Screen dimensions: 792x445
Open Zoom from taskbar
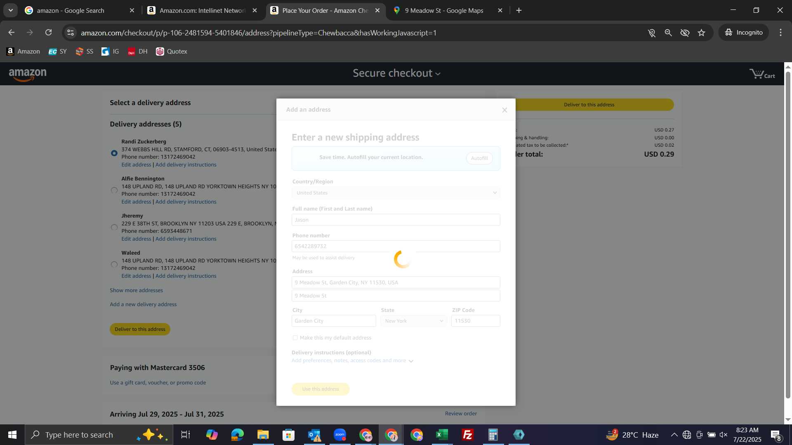tap(340, 435)
